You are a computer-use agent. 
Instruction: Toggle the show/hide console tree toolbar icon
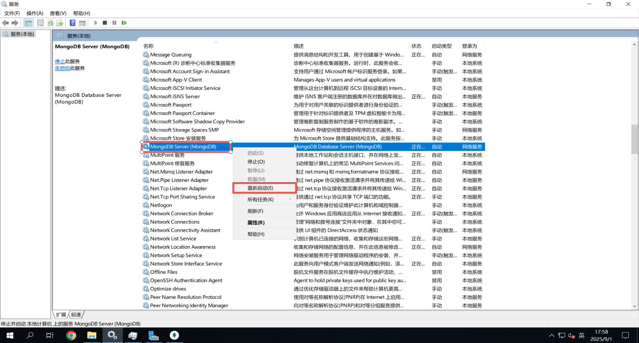[28, 23]
